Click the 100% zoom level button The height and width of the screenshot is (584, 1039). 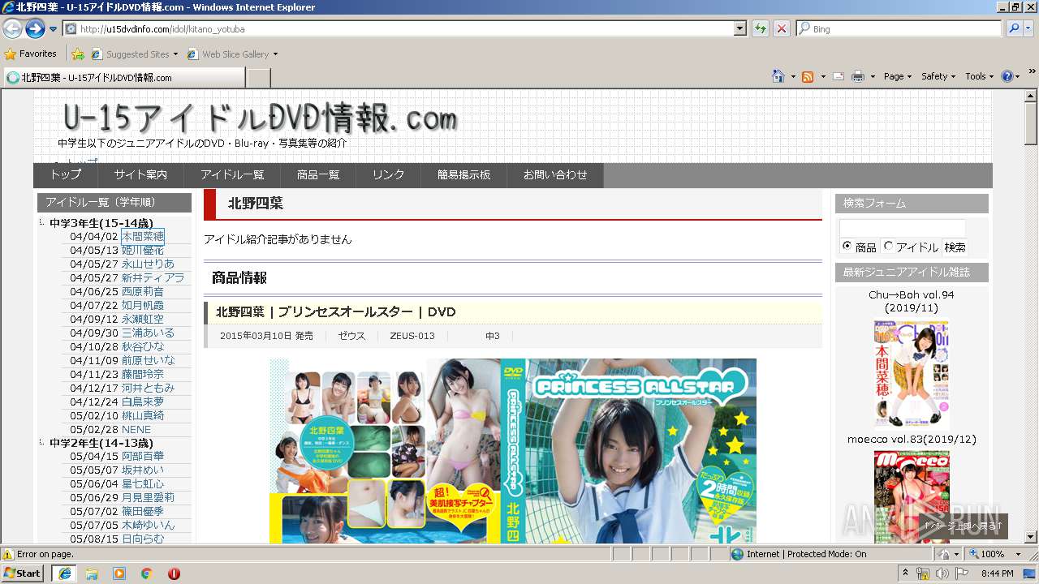click(986, 554)
